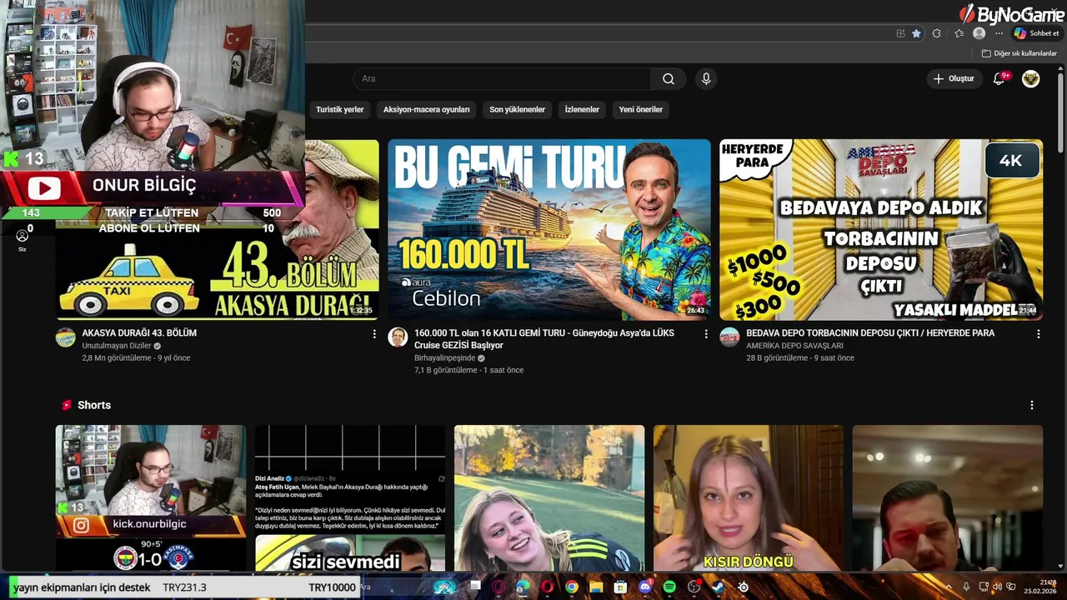Open the blonde woman outdoors short
The height and width of the screenshot is (600, 1067).
click(549, 498)
